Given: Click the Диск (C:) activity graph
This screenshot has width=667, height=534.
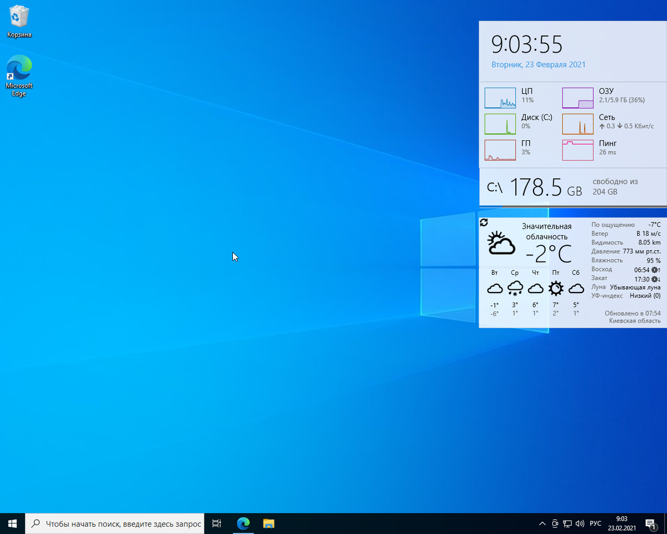Looking at the screenshot, I should 500,123.
